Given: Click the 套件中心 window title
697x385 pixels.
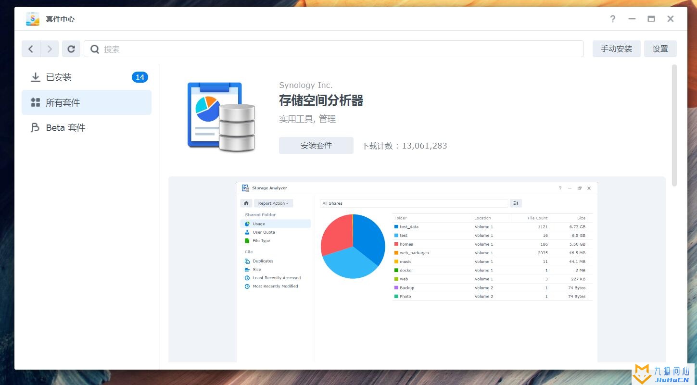Looking at the screenshot, I should (x=60, y=19).
